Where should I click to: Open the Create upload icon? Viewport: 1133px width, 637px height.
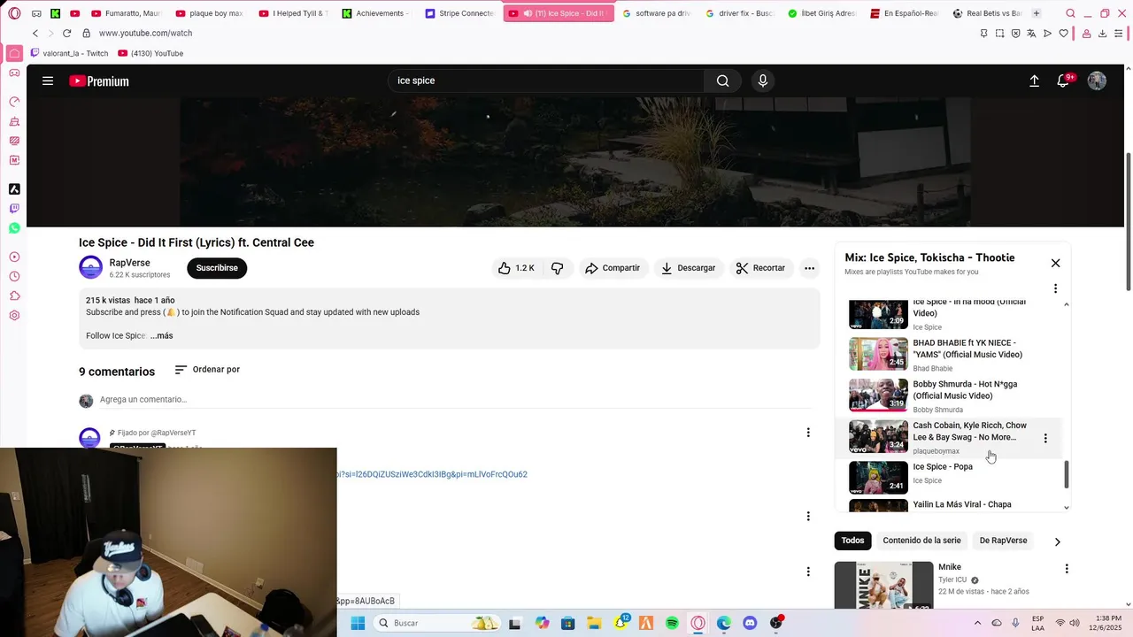tap(1034, 81)
